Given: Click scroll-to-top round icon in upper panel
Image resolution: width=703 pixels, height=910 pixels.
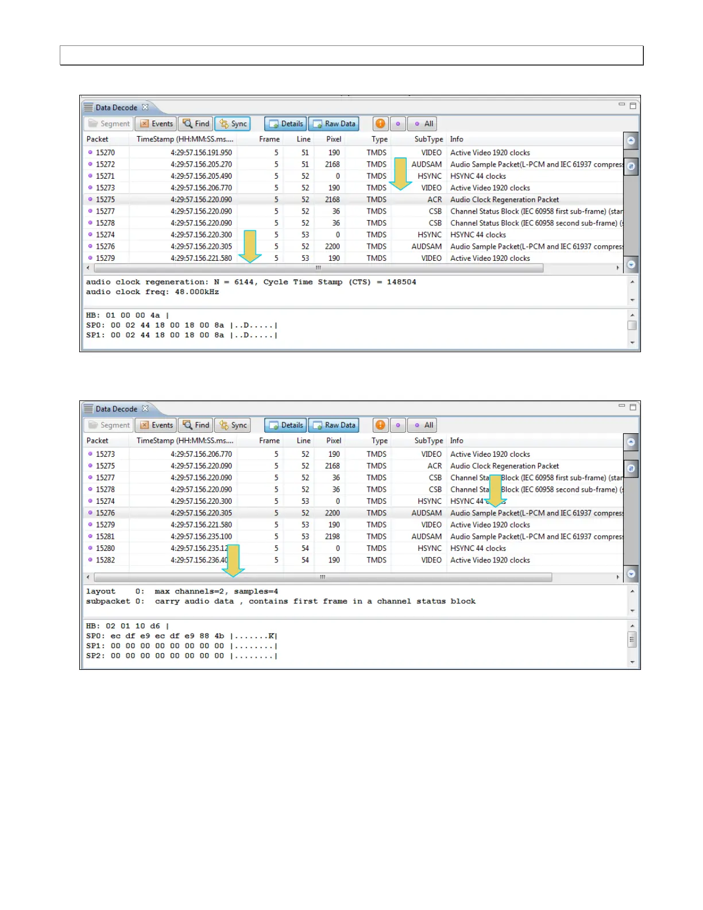Looking at the screenshot, I should 631,141.
